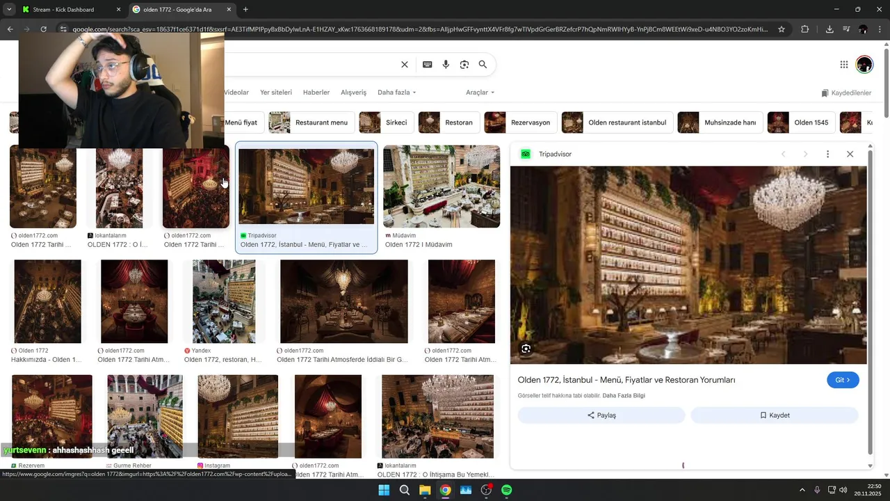Show previous image in preview panel
The width and height of the screenshot is (890, 501).
783,154
